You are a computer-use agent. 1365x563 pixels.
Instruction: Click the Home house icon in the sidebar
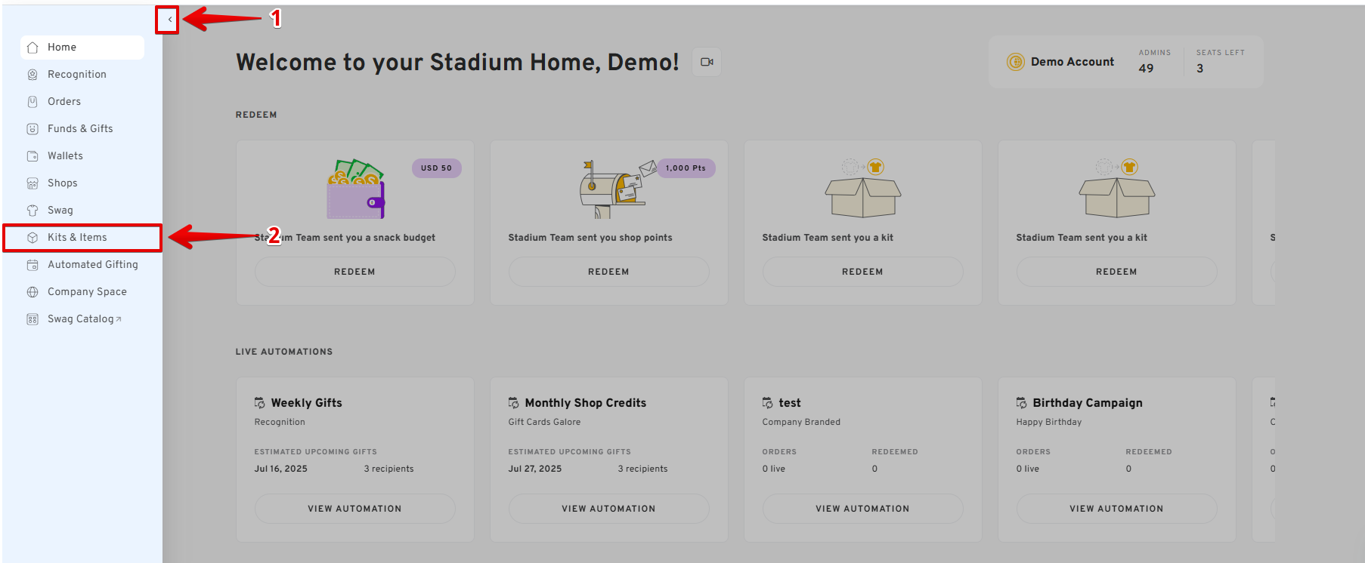pyautogui.click(x=32, y=48)
